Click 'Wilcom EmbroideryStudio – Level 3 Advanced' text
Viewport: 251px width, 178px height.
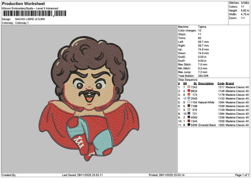click(30, 8)
